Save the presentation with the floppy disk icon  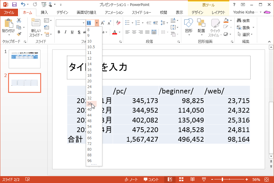(x=14, y=4)
